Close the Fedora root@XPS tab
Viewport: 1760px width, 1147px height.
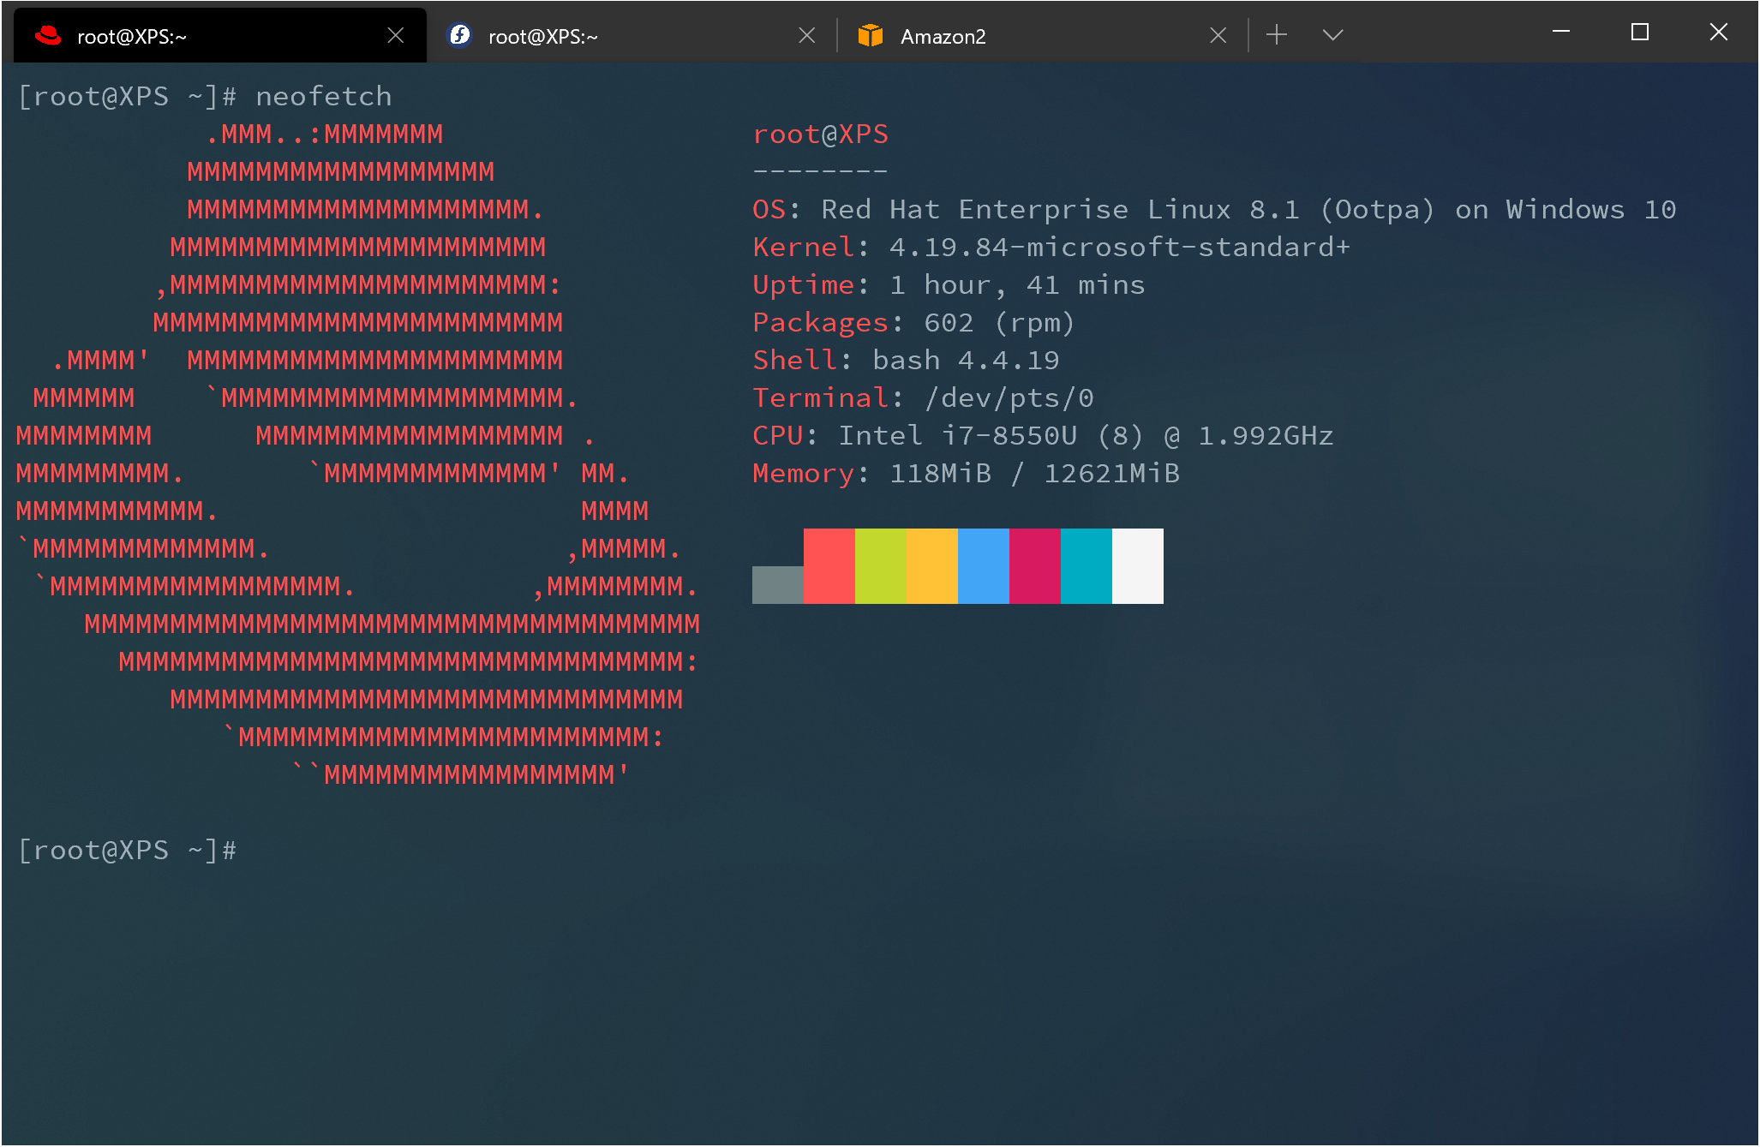(x=806, y=35)
